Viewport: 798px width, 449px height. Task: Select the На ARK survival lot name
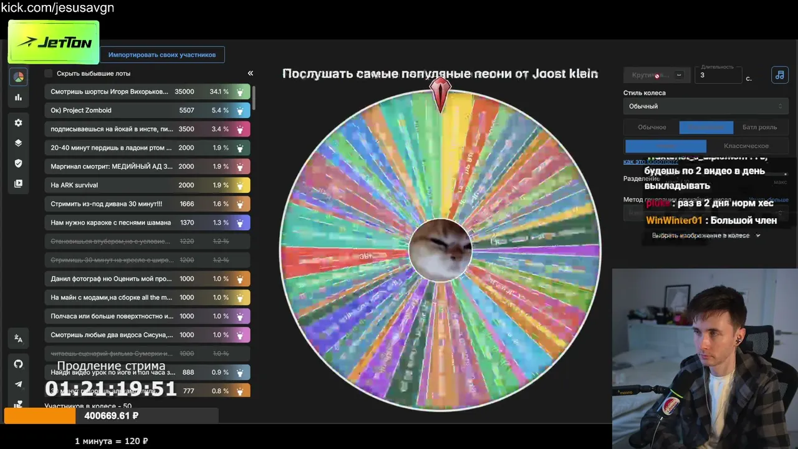[74, 185]
